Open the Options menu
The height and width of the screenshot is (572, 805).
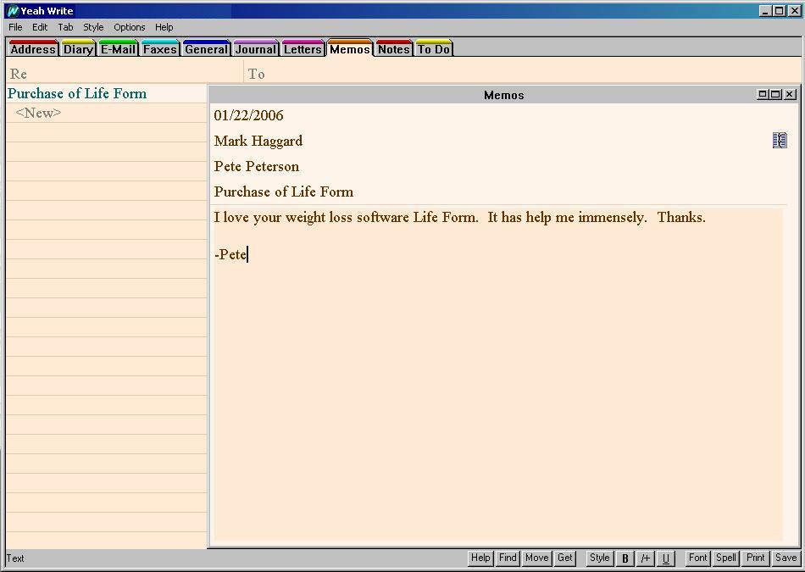click(x=130, y=27)
